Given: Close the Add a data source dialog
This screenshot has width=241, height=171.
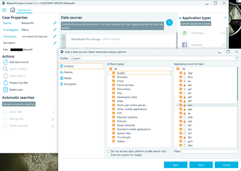Looking at the screenshot, I should pyautogui.click(x=237, y=52).
